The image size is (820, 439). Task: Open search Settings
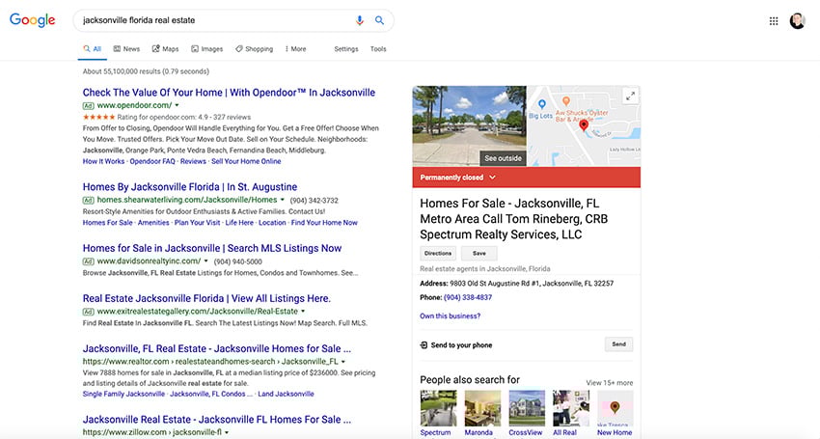point(346,48)
